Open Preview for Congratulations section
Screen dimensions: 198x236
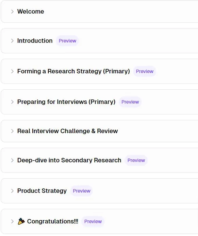[x=93, y=221]
